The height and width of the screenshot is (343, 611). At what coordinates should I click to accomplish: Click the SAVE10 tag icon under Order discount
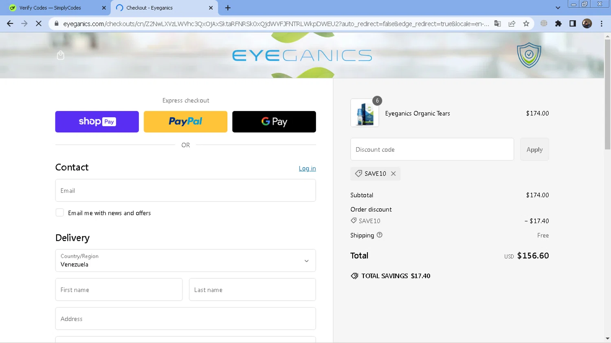click(354, 221)
